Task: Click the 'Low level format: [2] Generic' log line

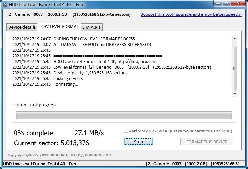Action: tap(112, 67)
